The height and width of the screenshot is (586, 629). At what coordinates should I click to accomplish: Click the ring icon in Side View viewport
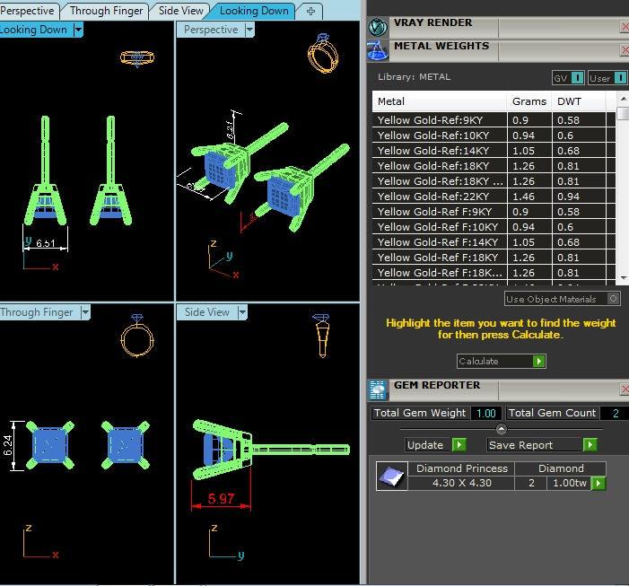(322, 336)
